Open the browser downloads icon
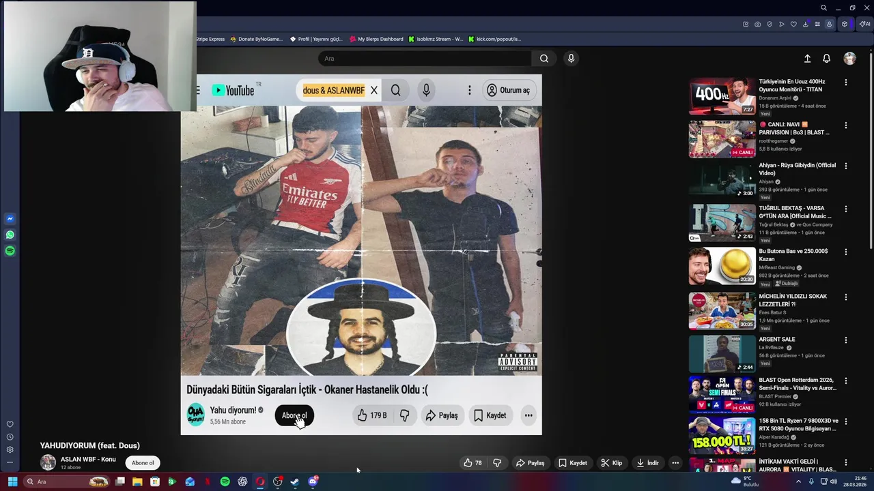The height and width of the screenshot is (491, 874). 805,24
